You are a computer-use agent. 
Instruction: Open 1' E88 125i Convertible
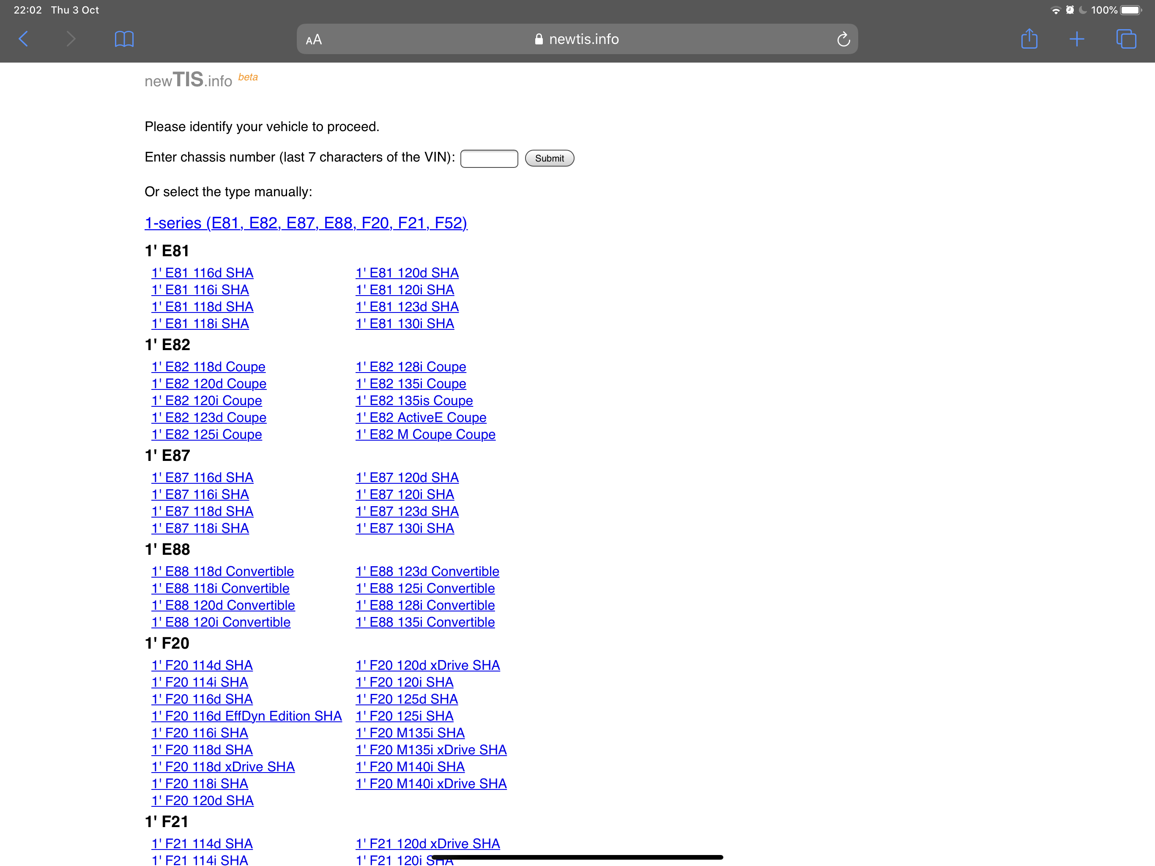click(x=425, y=588)
